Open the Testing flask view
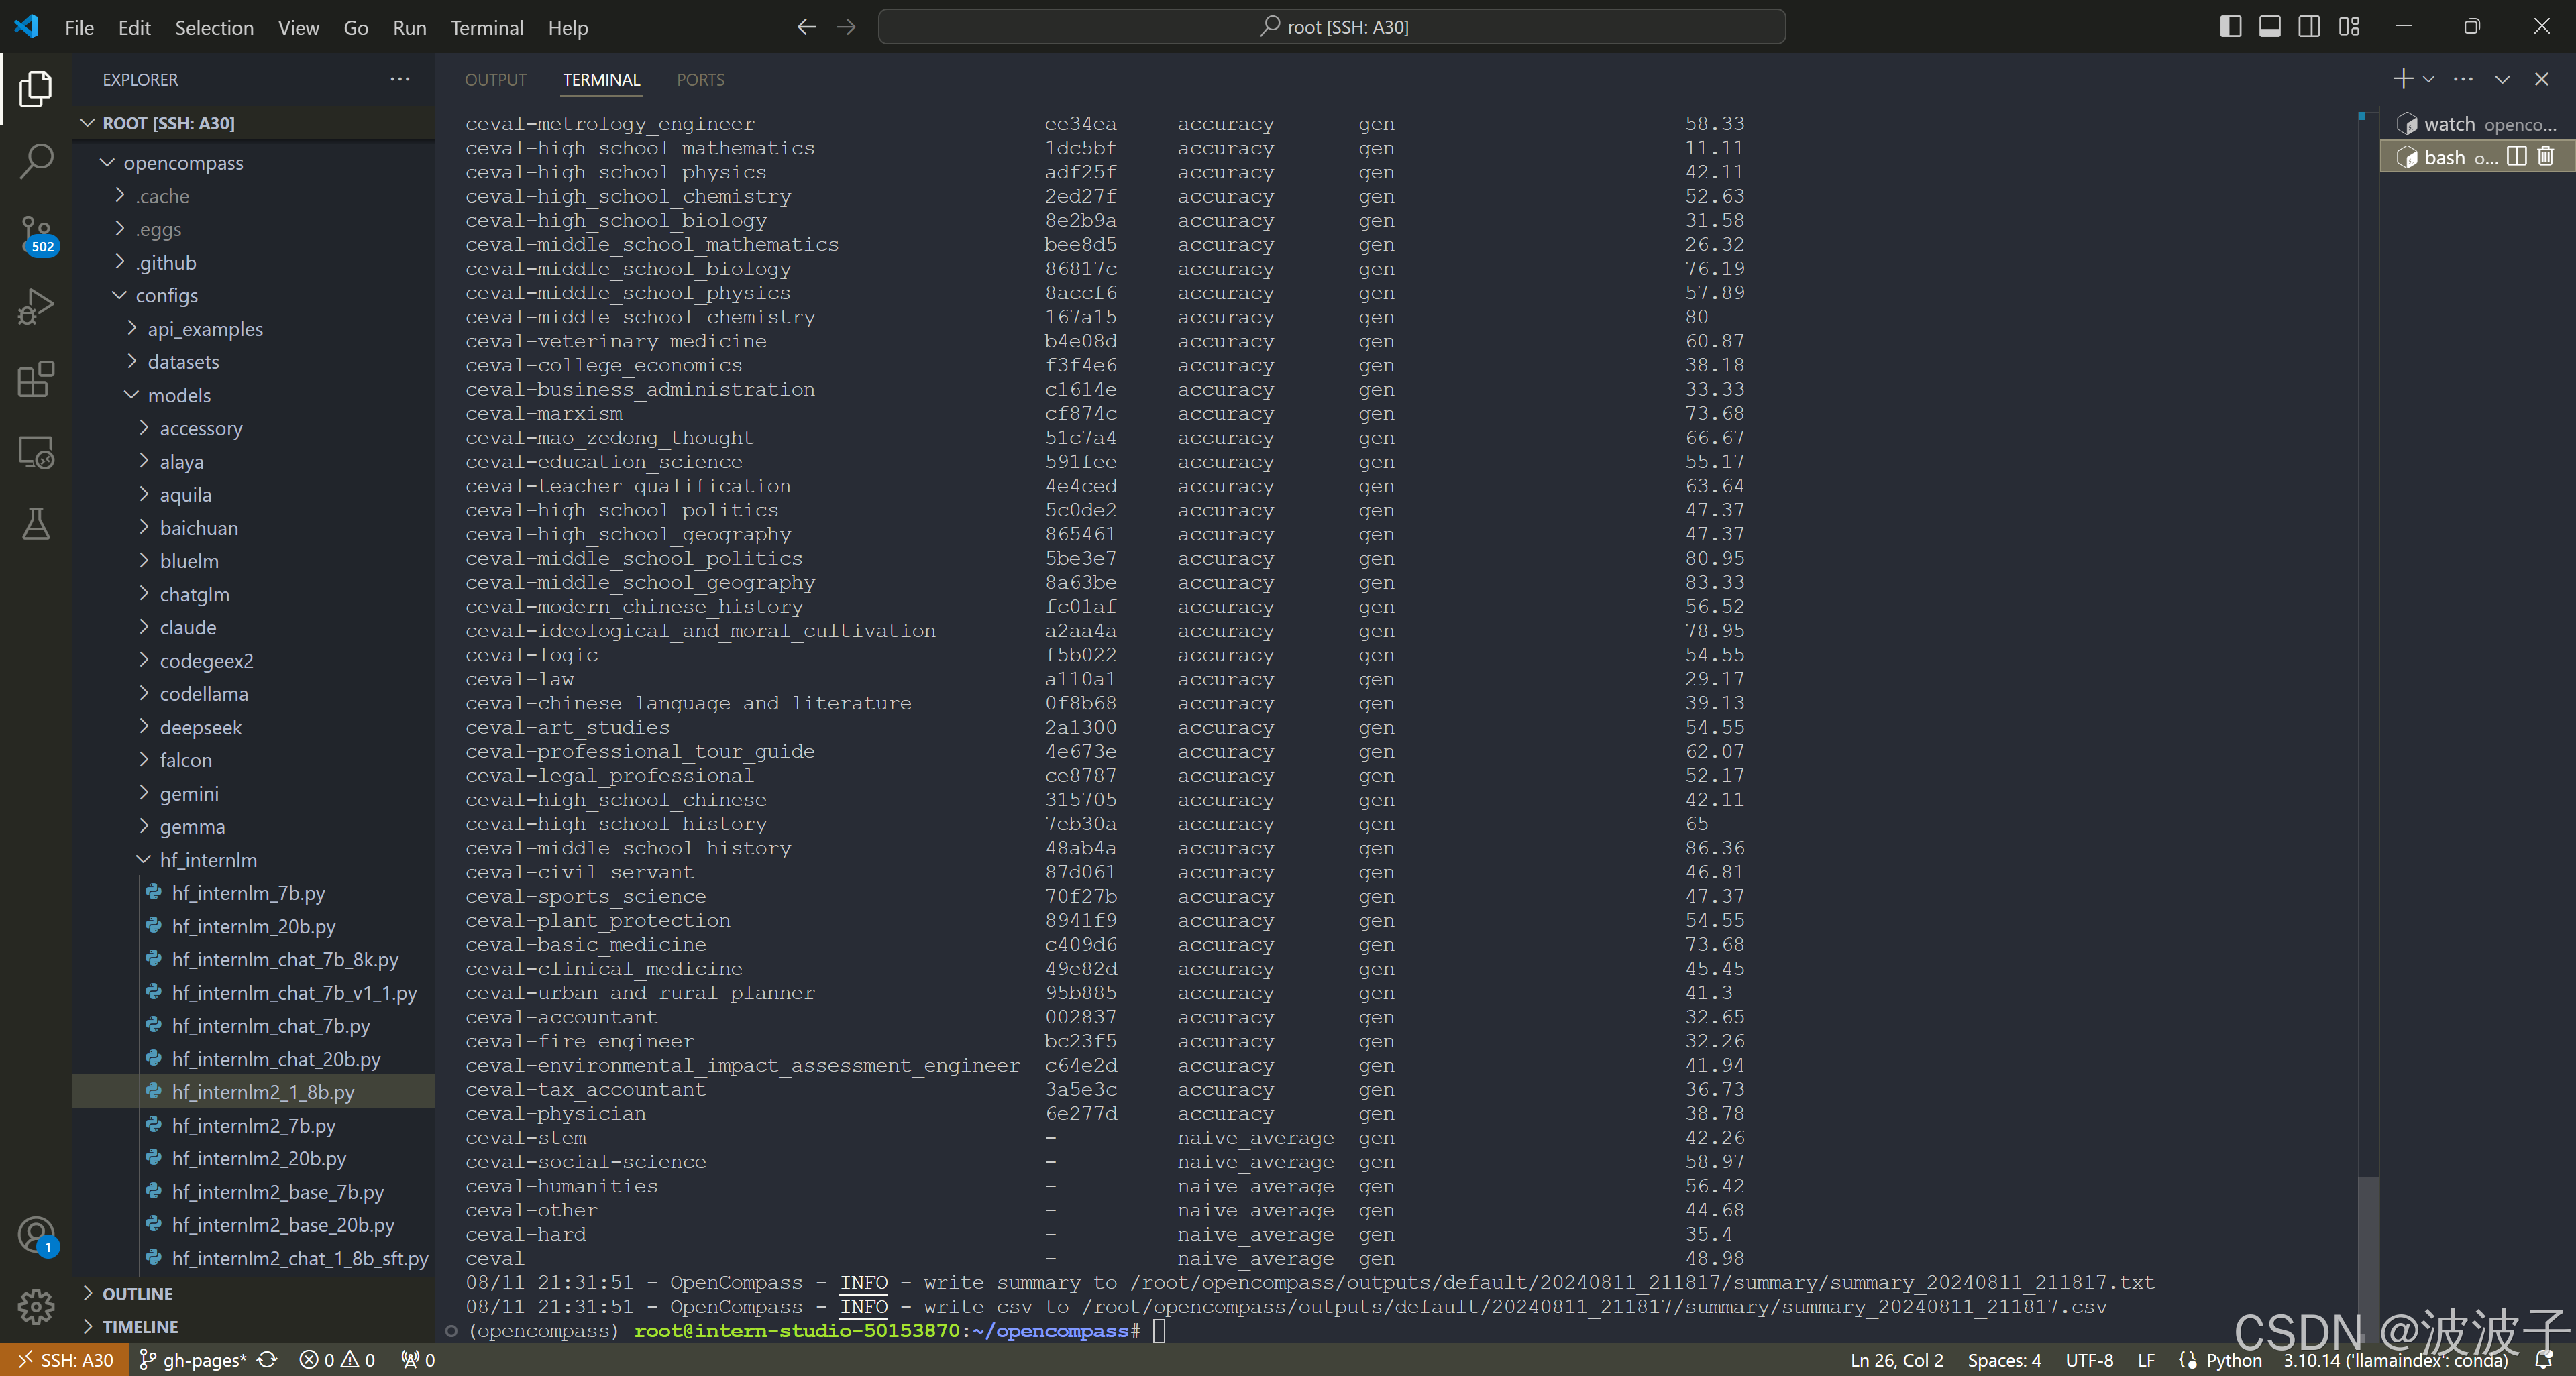The width and height of the screenshot is (2576, 1376). click(x=36, y=524)
